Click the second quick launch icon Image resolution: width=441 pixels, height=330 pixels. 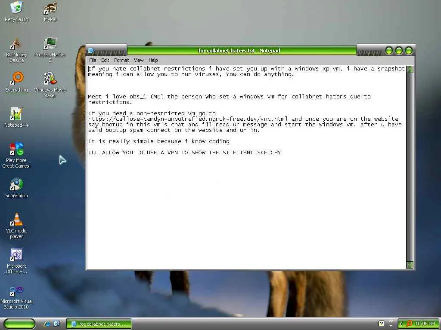pyautogui.click(x=56, y=324)
